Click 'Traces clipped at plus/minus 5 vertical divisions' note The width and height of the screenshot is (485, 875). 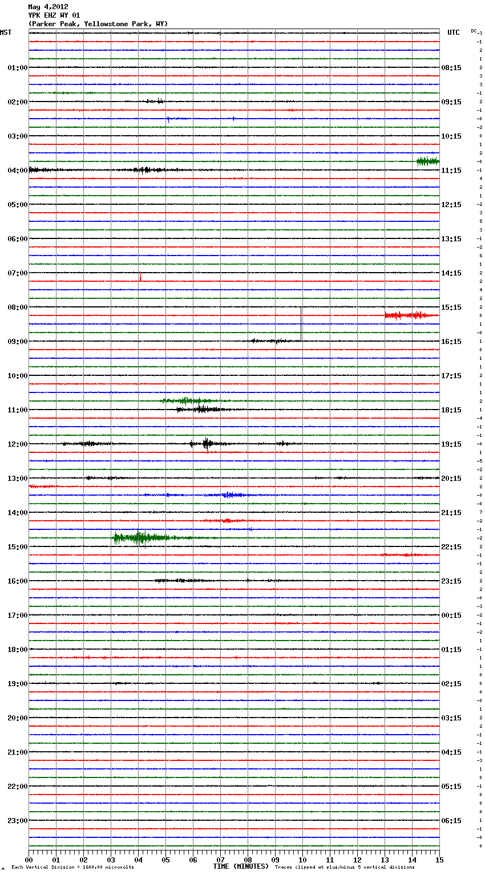[345, 868]
